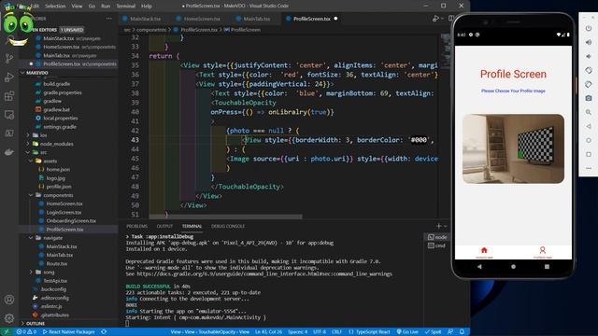
Task: Click the new terminal plus icon
Action: [438, 226]
